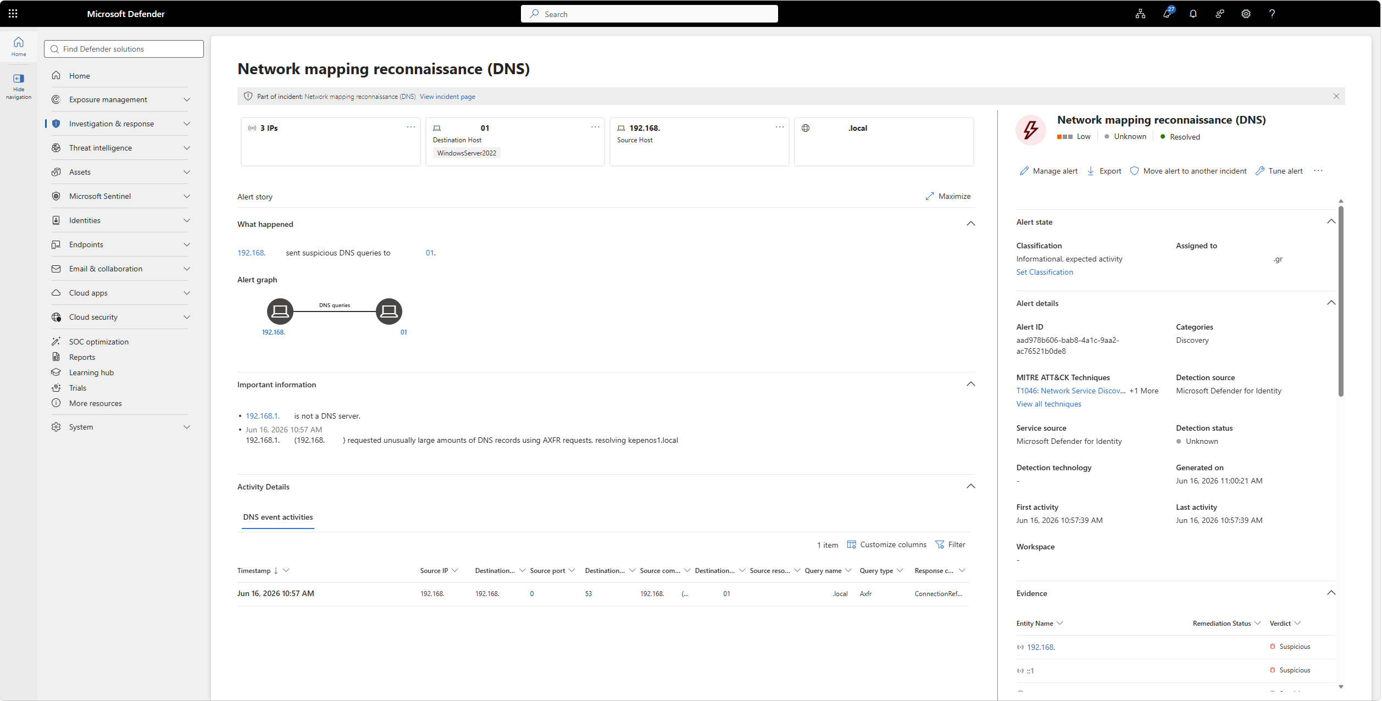Image resolution: width=1382 pixels, height=701 pixels.
Task: Collapse the Alert details section
Action: (1331, 303)
